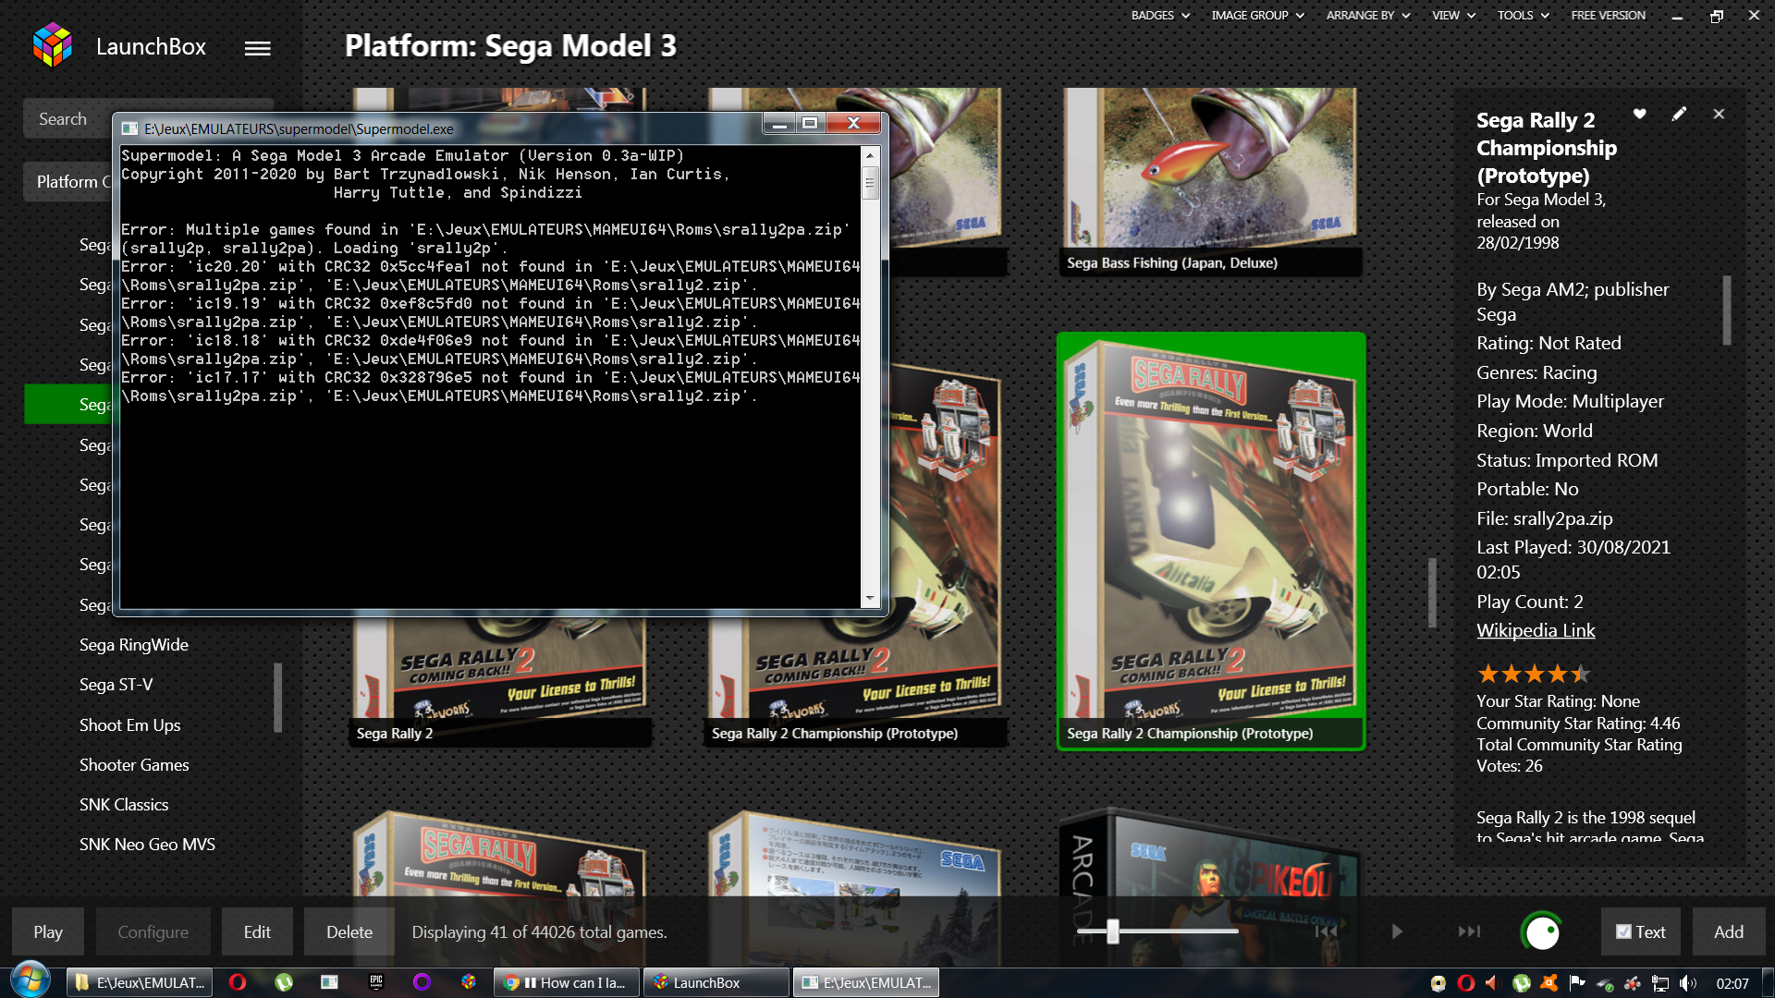The image size is (1775, 998).
Task: Select Sega ST-V platform
Action: [x=116, y=685]
